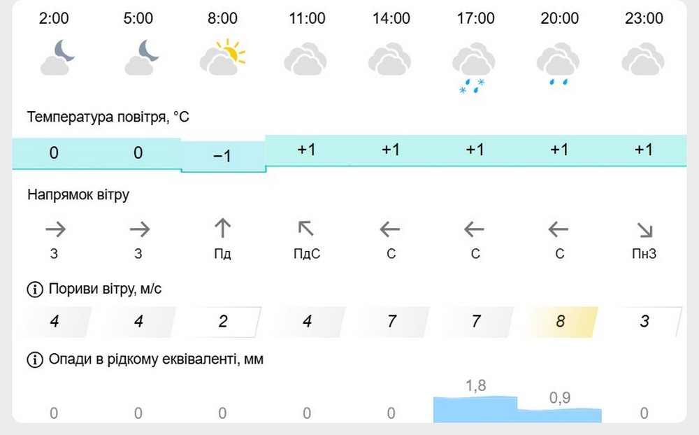699x435 pixels.
Task: Click the 2:00 night cloud moon icon
Action: pyautogui.click(x=56, y=57)
